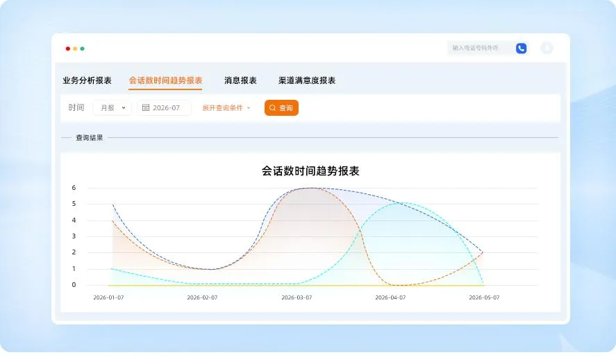This screenshot has height=357, width=616.
Task: Click the green window dot
Action: 82,49
